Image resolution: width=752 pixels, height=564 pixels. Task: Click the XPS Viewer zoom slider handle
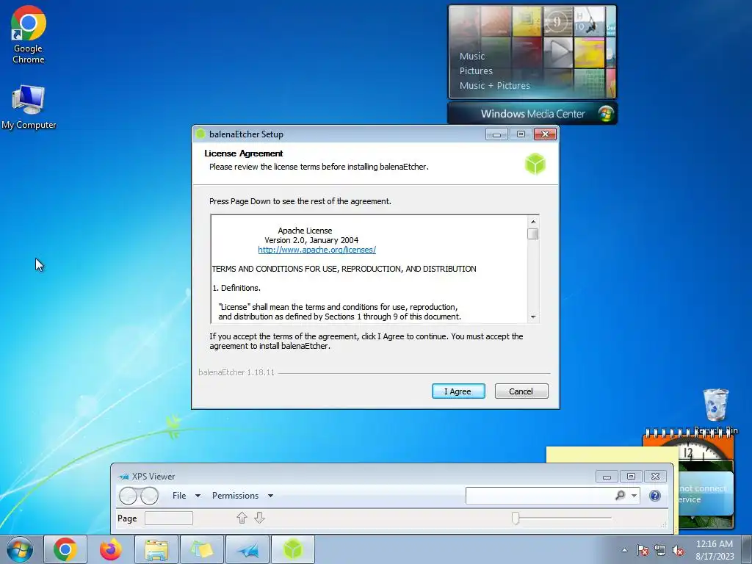(x=516, y=518)
